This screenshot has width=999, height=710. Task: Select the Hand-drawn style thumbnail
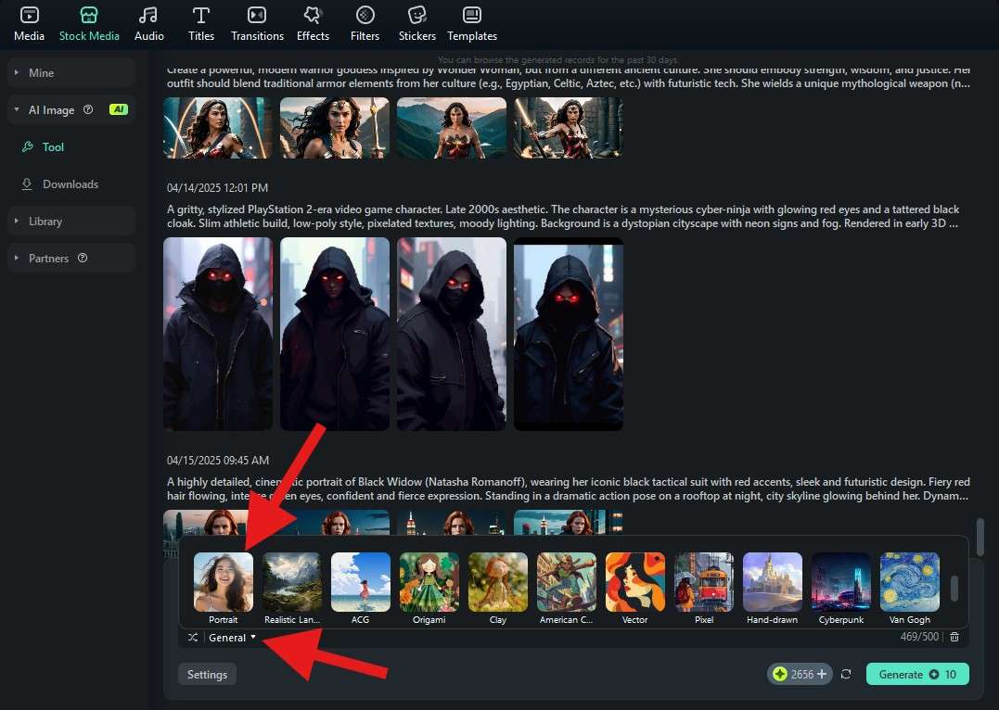click(772, 582)
